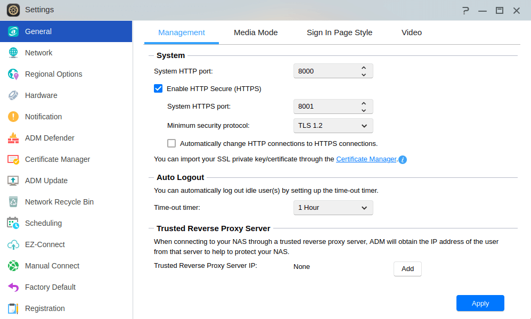Click the Settings app wheel icon
Viewport: 531px width, 319px height.
[x=13, y=10]
